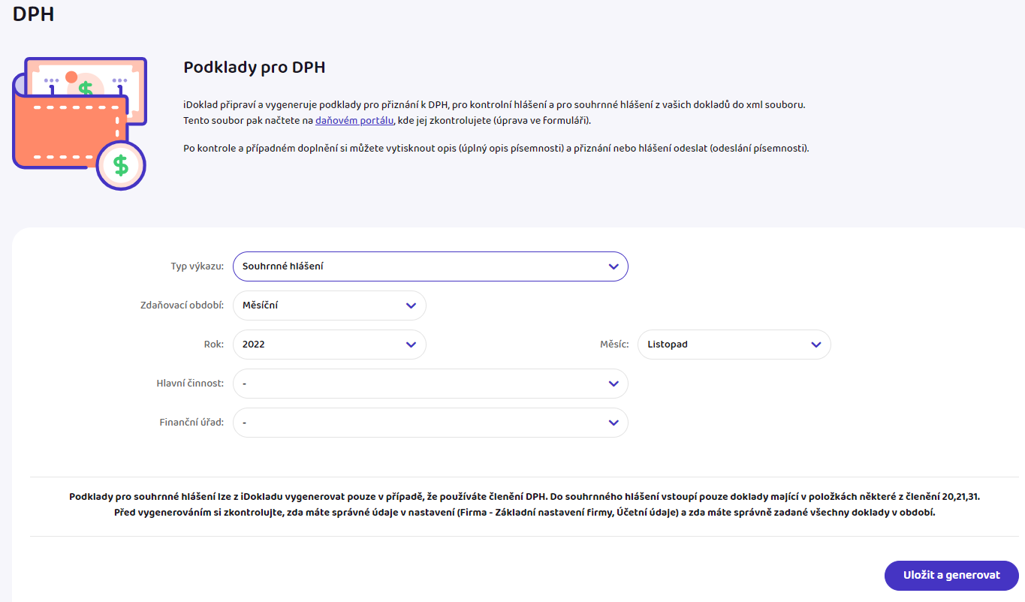Open the Finanční úřad dropdown

(430, 423)
